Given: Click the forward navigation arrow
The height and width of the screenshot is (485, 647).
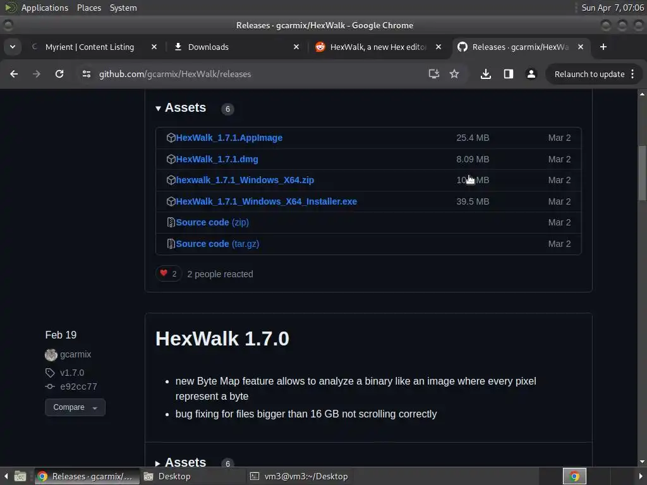Looking at the screenshot, I should pos(37,75).
